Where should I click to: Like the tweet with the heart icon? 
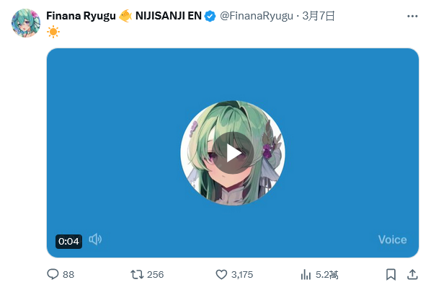pos(221,274)
